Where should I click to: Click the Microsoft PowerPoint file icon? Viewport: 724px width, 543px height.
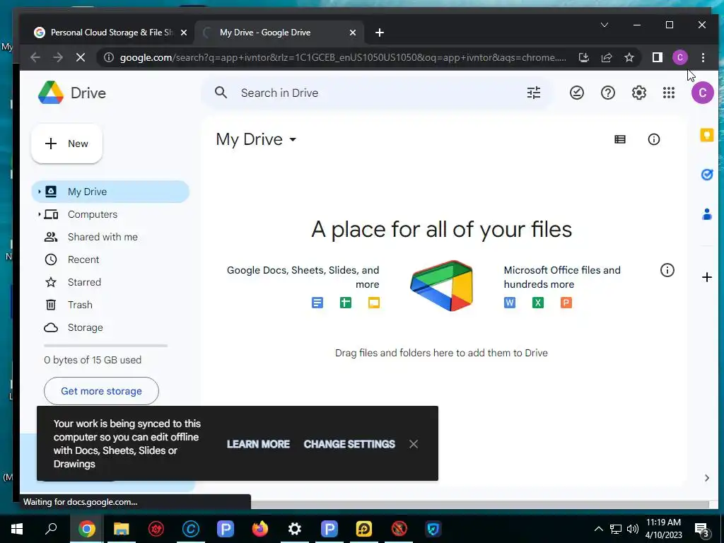pyautogui.click(x=566, y=303)
